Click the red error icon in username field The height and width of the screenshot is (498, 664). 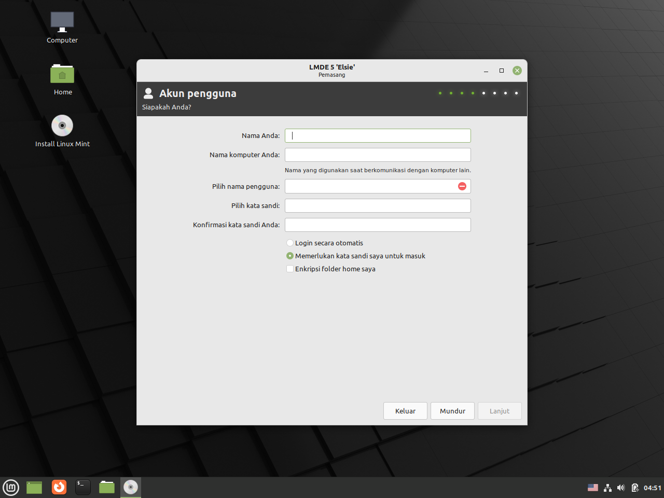click(462, 186)
